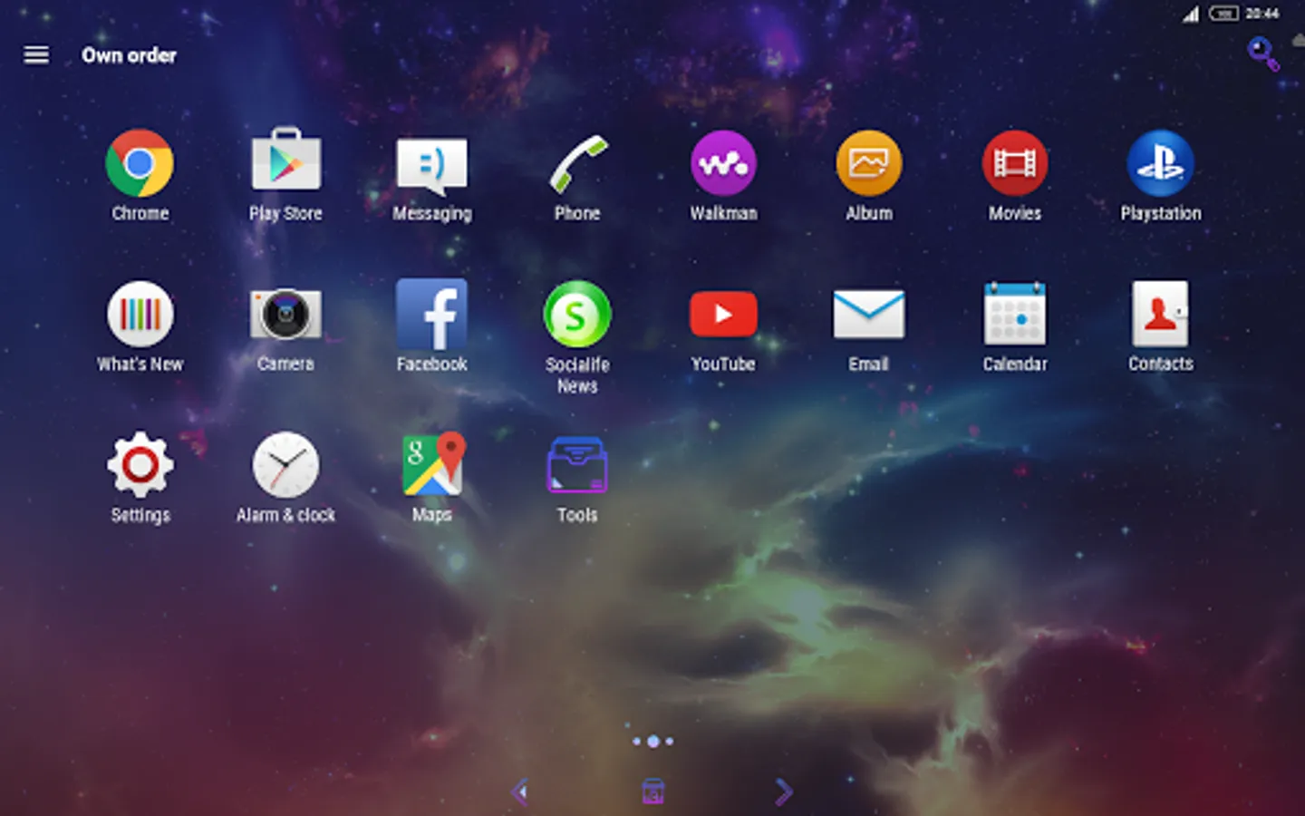
Task: Click the Own order sorting label
Action: coord(129,55)
